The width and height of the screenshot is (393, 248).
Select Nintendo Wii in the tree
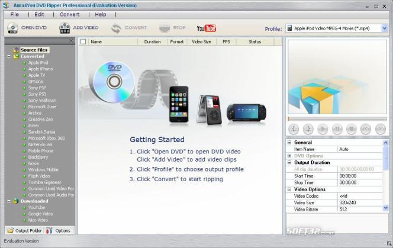click(40, 144)
